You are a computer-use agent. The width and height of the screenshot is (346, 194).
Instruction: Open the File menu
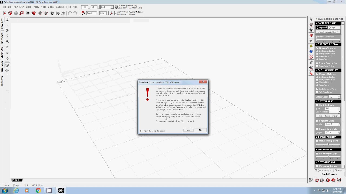click(5, 7)
